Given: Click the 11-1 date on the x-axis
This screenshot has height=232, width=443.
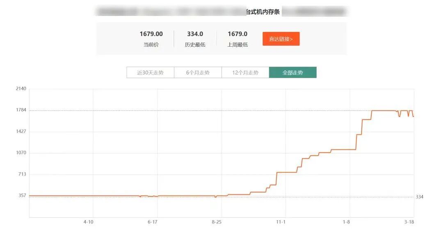Looking at the screenshot, I should [281, 222].
